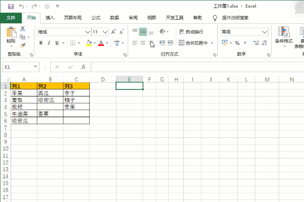Increase font size with large A
The height and width of the screenshot is (202, 304).
(113, 32)
